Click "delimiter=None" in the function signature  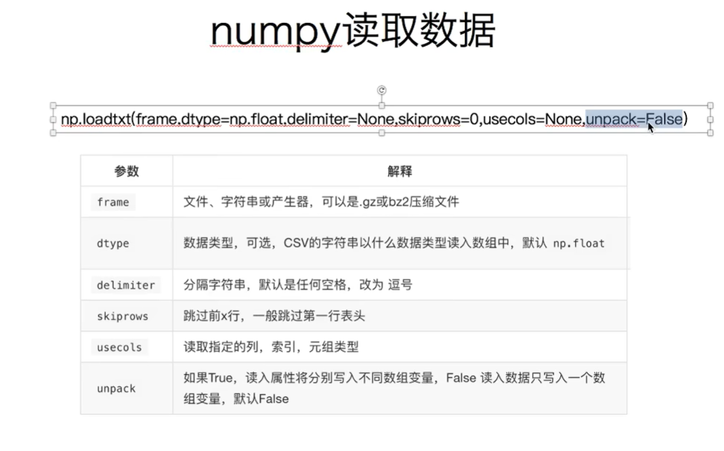(340, 119)
